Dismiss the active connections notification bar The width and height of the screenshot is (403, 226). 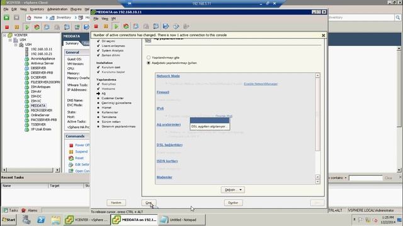(x=323, y=35)
